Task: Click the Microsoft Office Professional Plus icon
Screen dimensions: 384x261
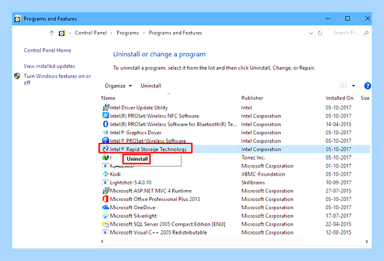Action: (x=105, y=199)
